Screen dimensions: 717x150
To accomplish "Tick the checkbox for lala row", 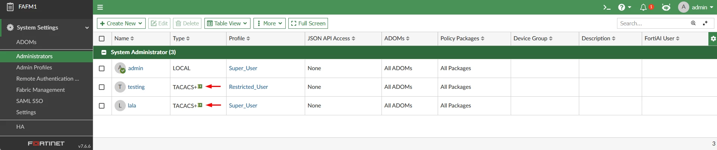I will click(x=101, y=106).
